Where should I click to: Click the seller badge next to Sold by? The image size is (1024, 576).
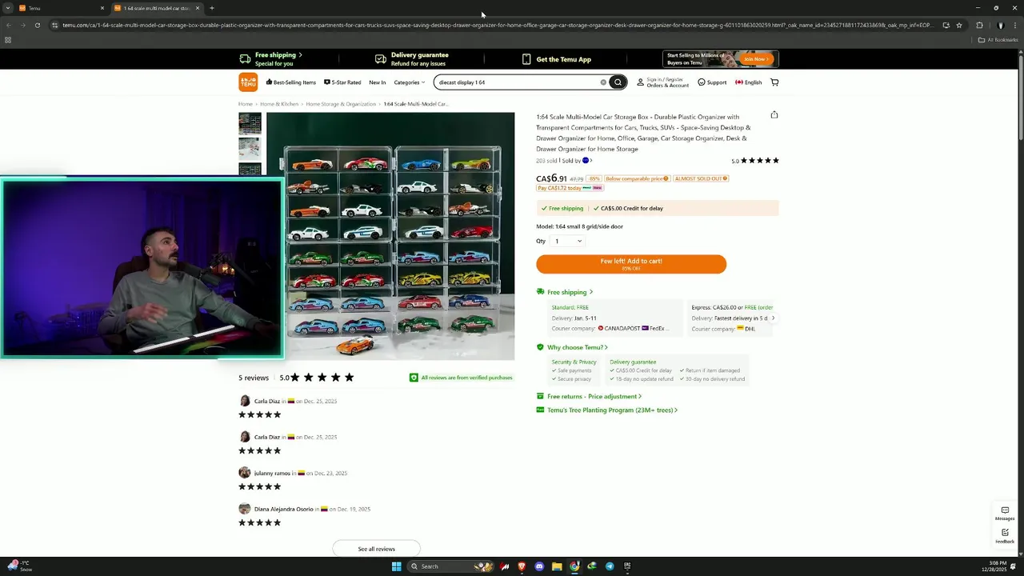(586, 161)
